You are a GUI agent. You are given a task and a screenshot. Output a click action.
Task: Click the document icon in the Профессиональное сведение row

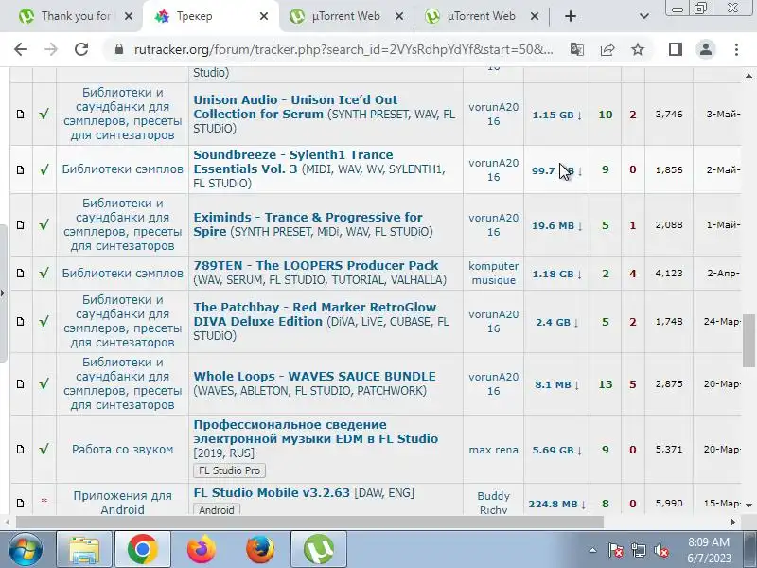20,449
